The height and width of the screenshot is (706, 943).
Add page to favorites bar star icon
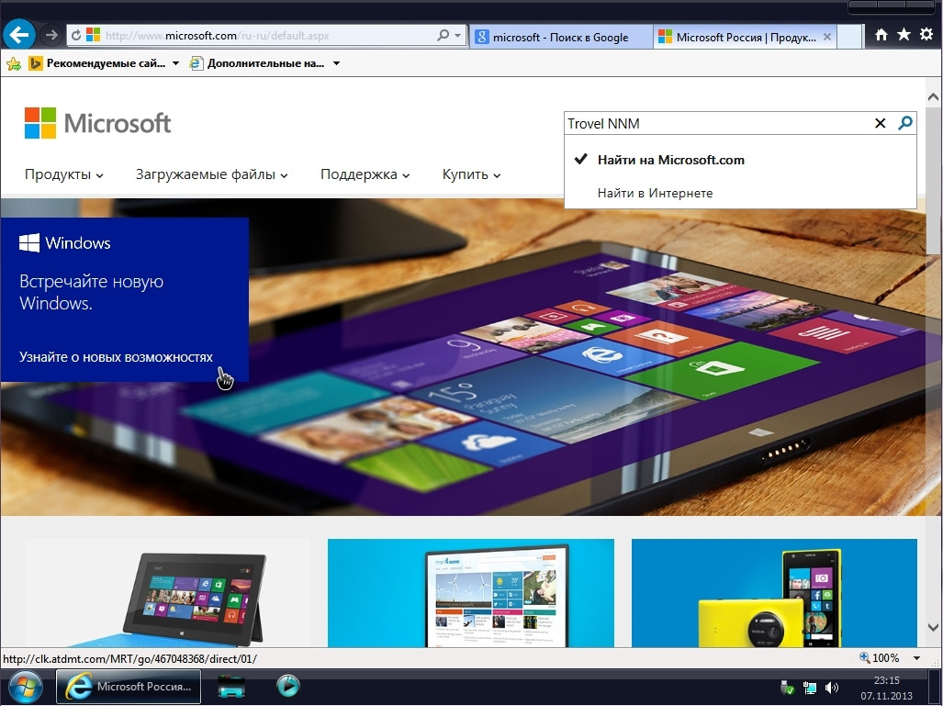tap(13, 63)
